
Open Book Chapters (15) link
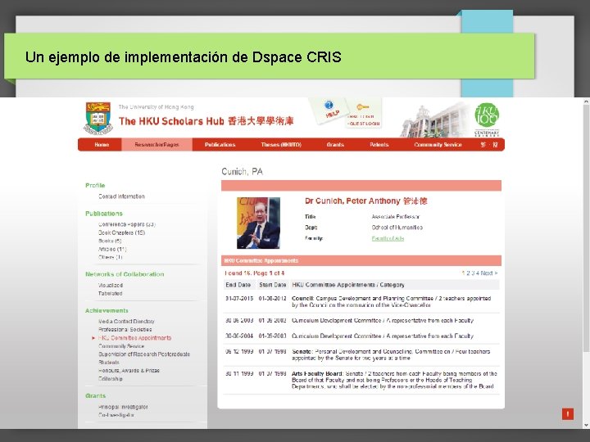point(121,232)
